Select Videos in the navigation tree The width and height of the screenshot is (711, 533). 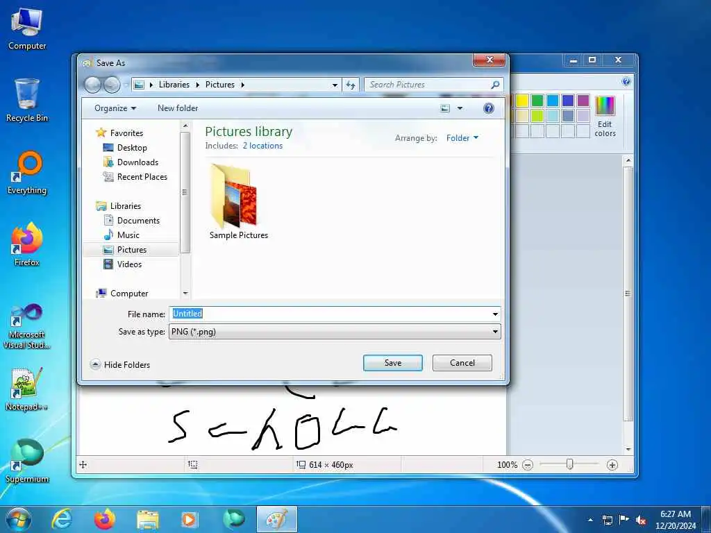(123, 264)
